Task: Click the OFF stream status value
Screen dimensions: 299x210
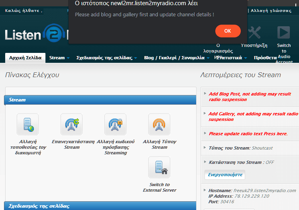Action: (x=269, y=162)
